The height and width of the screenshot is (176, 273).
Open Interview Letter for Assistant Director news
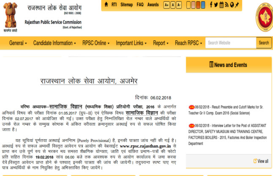[227, 135]
